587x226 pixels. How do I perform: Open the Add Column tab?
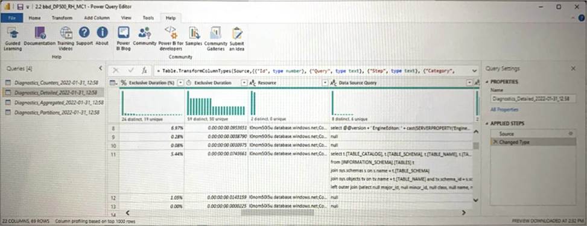coord(97,17)
